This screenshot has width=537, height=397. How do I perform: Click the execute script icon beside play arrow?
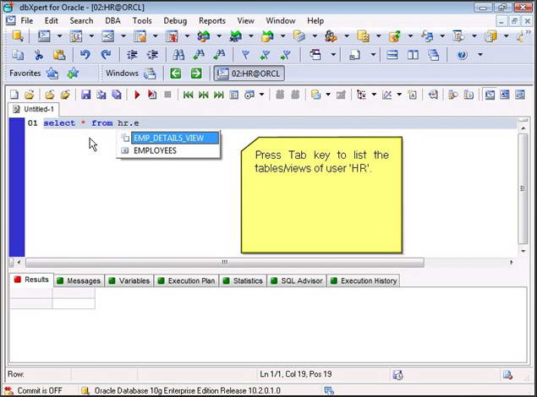coord(152,95)
